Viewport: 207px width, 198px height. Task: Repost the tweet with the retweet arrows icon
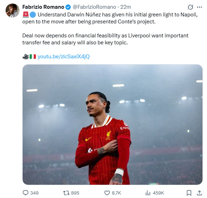click(66, 193)
